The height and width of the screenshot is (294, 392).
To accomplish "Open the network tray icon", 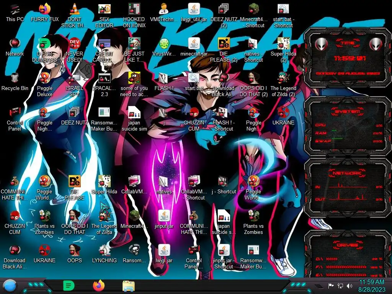I will [340, 286].
